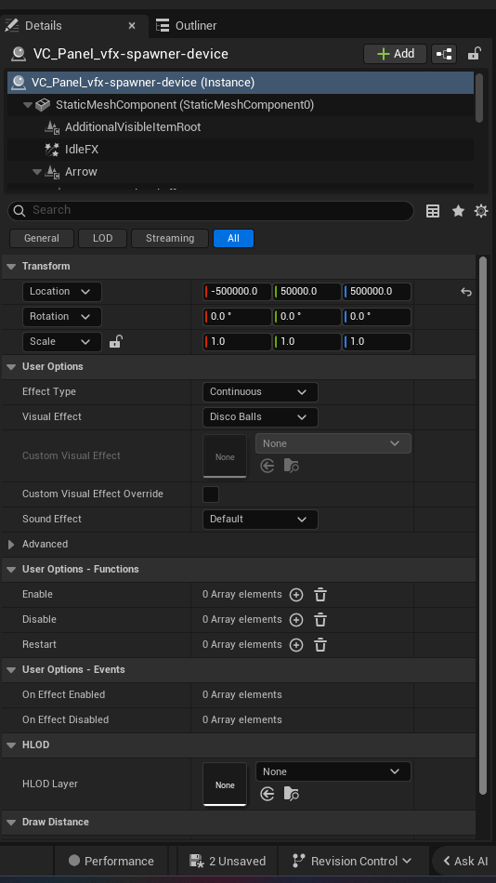Add element to Enable array

pyautogui.click(x=296, y=595)
